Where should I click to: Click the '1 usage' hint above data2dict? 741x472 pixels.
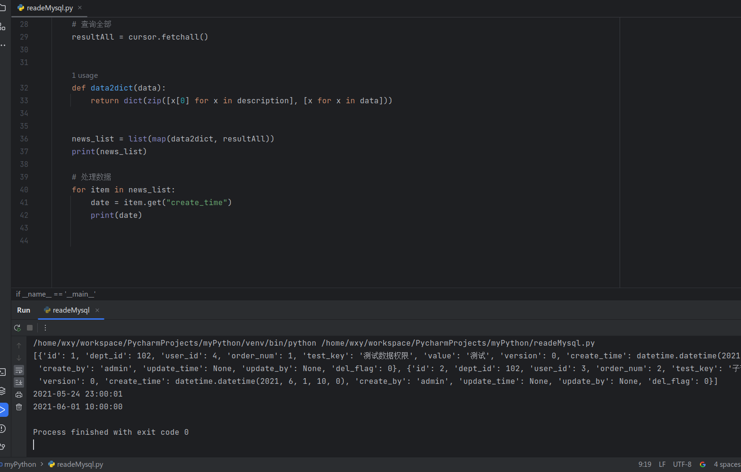pos(85,75)
